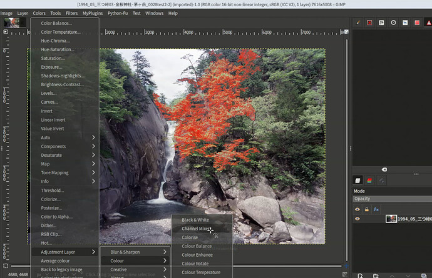Choose Curves... from the Colors menu
The image size is (432, 278).
tap(65, 102)
